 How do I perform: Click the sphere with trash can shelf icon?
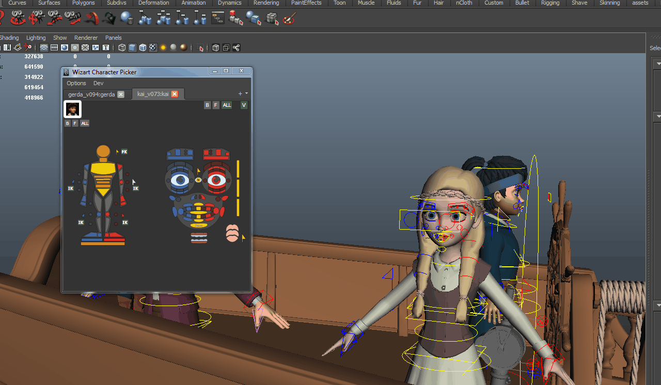(x=127, y=19)
